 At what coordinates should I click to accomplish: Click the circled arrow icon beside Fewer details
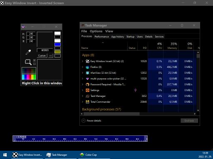(x=84, y=120)
